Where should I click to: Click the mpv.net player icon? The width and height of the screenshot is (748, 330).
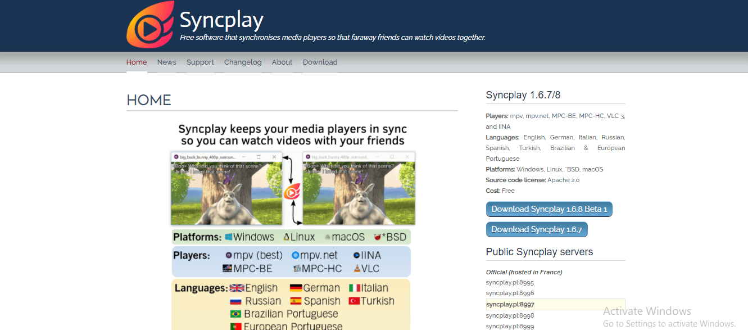point(296,255)
